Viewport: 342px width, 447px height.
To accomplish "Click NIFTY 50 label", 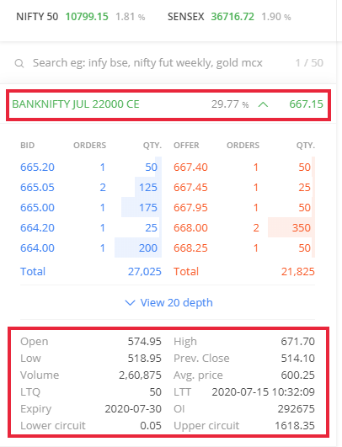I will pos(37,17).
